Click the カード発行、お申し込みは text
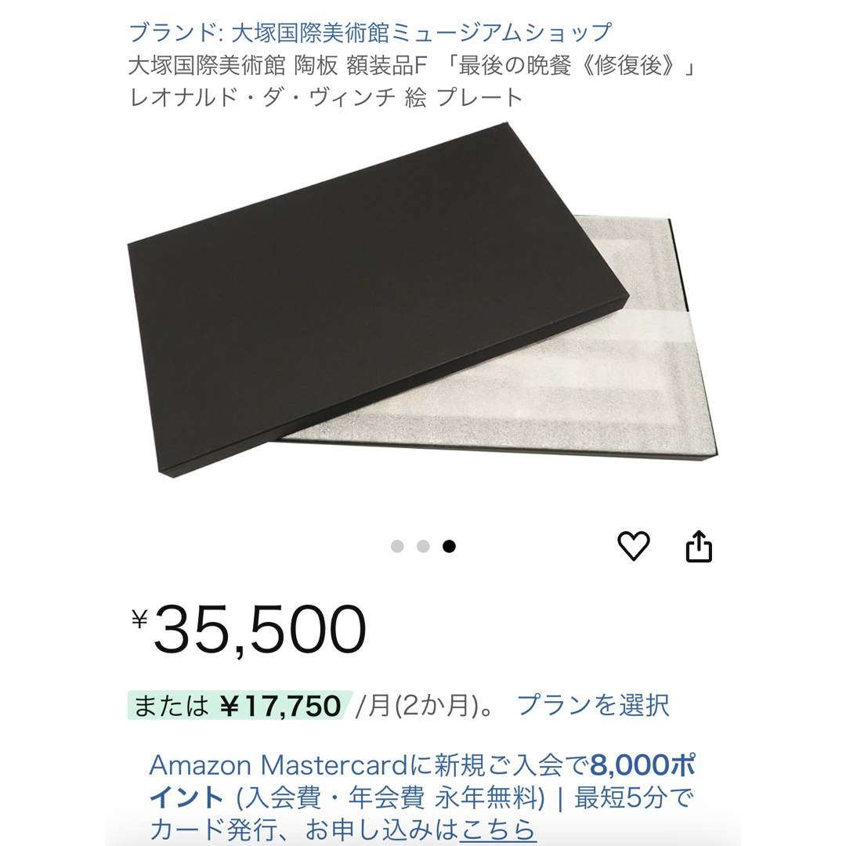 tap(303, 830)
